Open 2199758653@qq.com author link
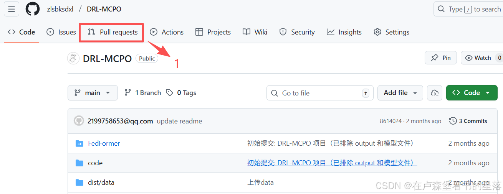This screenshot has height=194, width=503. (x=120, y=121)
